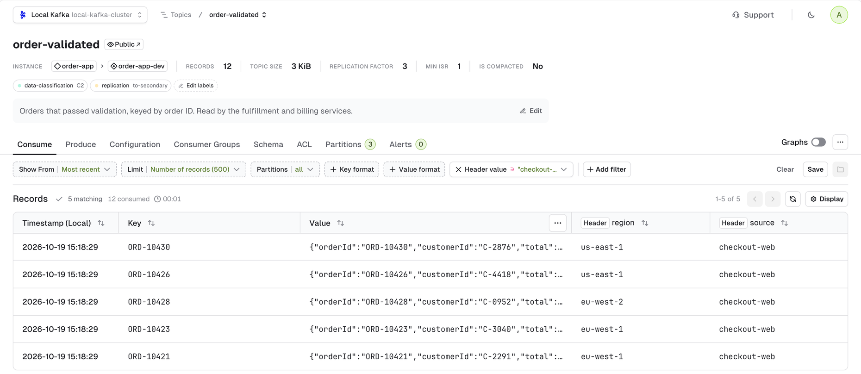Go to the previous records page
Viewport: 861px width, 374px height.
click(x=755, y=199)
